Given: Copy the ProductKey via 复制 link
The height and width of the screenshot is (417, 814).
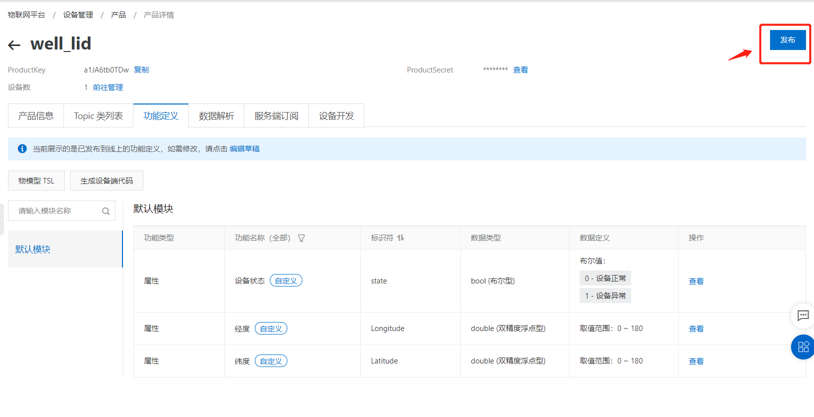Looking at the screenshot, I should pos(141,70).
